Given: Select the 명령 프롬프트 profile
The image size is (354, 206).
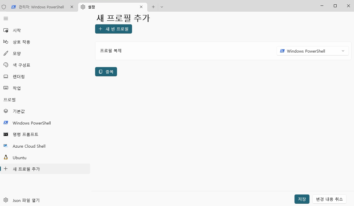Looking at the screenshot, I should [x=45, y=134].
